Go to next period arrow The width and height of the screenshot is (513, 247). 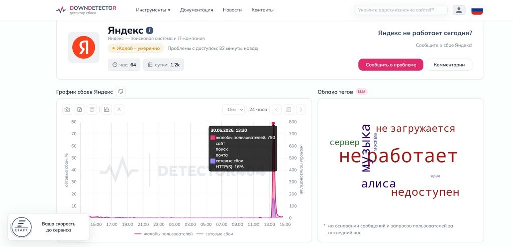(301, 110)
